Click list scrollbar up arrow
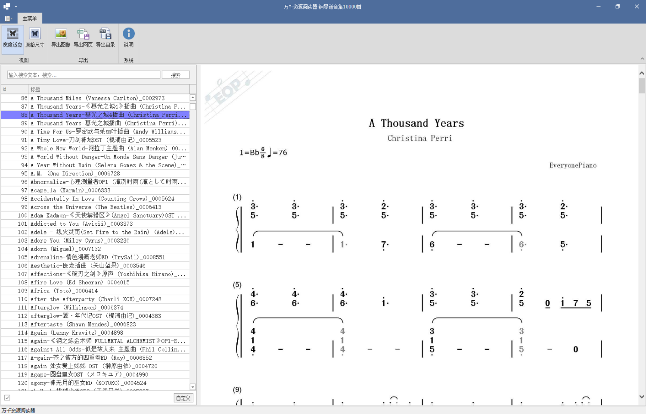The width and height of the screenshot is (646, 414). click(x=193, y=98)
